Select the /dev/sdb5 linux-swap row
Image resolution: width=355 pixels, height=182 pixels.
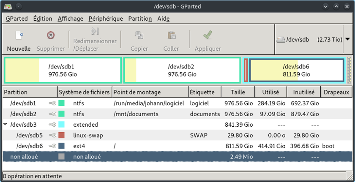pyautogui.click(x=127, y=135)
